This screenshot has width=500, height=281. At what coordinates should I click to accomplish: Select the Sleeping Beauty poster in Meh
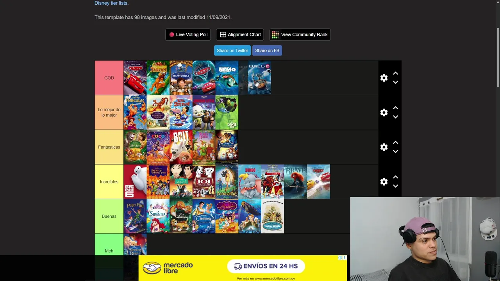[135, 245]
